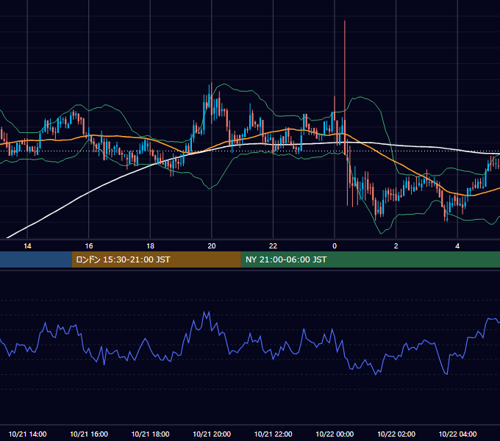The width and height of the screenshot is (500, 441).
Task: Click the NY 21:00-06:00 JST session bar
Action: click(370, 259)
